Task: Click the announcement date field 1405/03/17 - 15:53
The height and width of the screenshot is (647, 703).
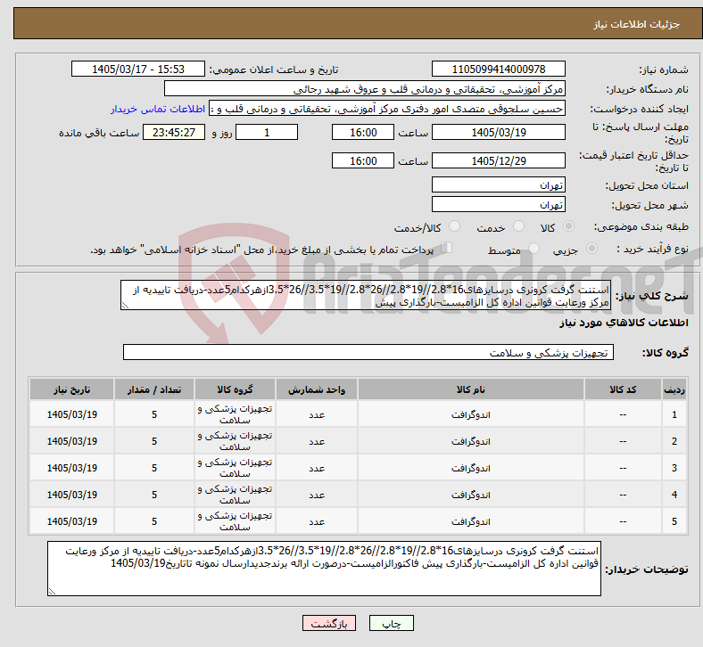Action: 138,70
